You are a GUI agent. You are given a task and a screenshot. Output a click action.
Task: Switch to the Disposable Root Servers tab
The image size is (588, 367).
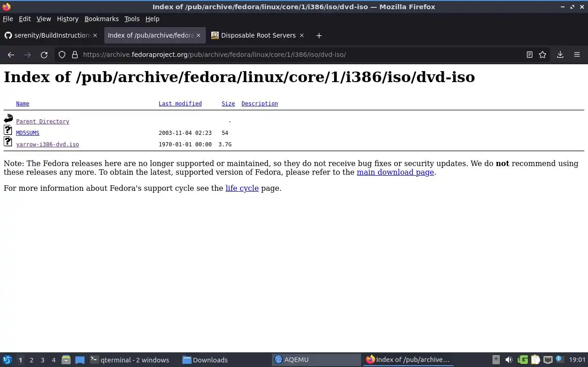258,35
